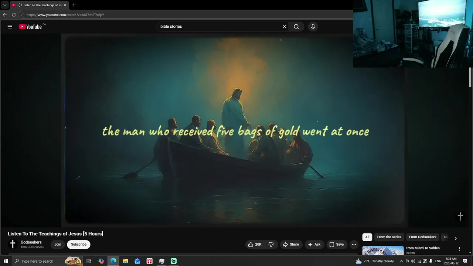This screenshot has width=473, height=266.
Task: Open the green Streamlabs taskbar app
Action: [x=174, y=261]
